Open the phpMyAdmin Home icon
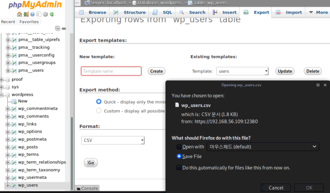The height and width of the screenshot is (193, 330). [x=19, y=14]
